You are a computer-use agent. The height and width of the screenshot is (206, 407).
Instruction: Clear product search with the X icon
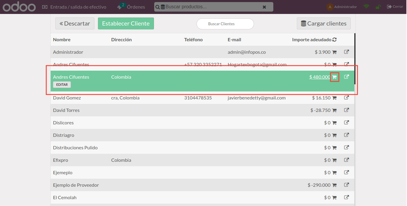264,7
